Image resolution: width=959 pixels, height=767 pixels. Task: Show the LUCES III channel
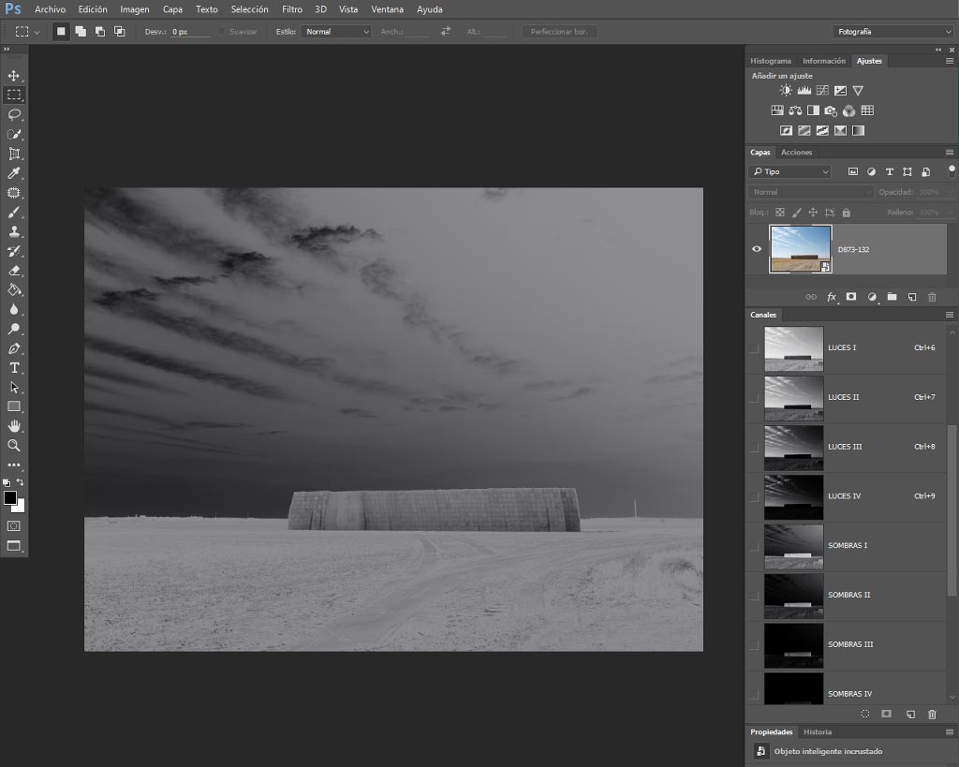point(754,447)
